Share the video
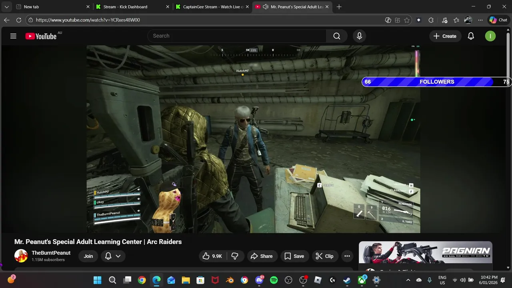The image size is (512, 288). click(x=262, y=256)
